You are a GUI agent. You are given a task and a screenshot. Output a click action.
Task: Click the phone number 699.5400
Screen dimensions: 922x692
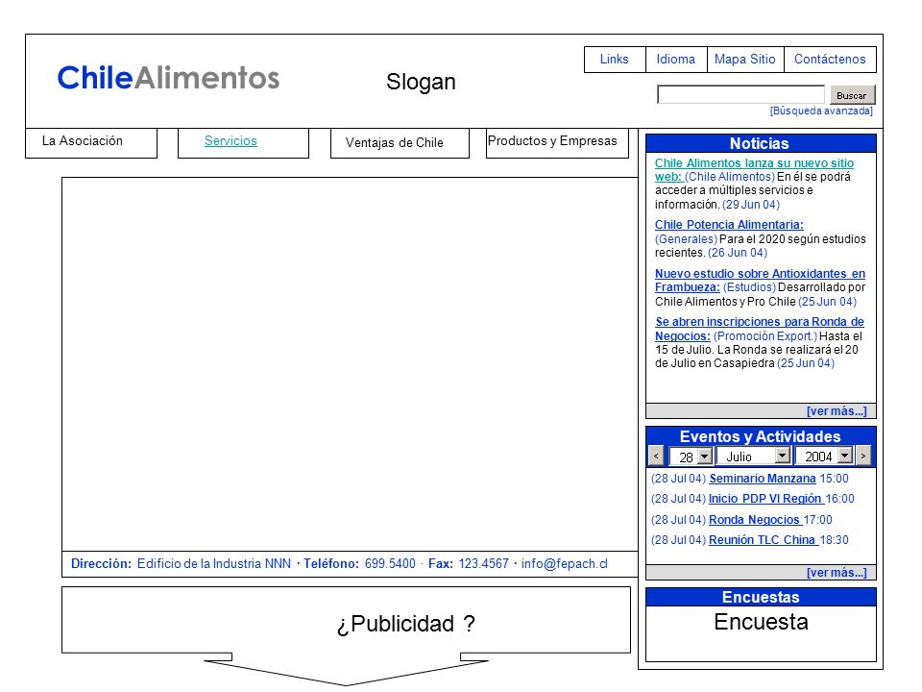pos(390,564)
